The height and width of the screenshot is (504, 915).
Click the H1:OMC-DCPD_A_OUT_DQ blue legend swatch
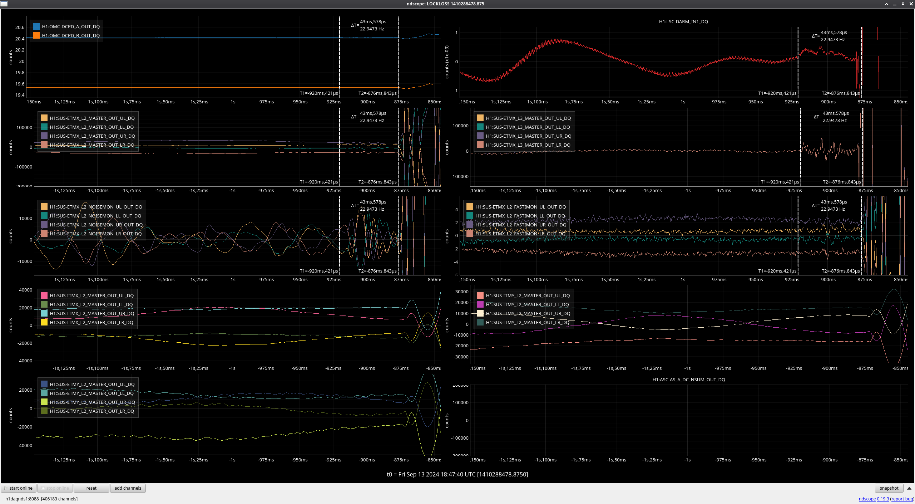click(x=36, y=26)
